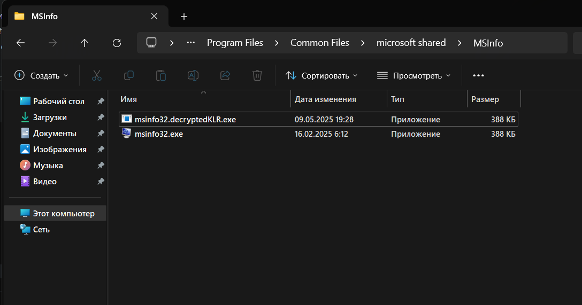
Task: Select the msinfo32.exe file
Action: (158, 134)
